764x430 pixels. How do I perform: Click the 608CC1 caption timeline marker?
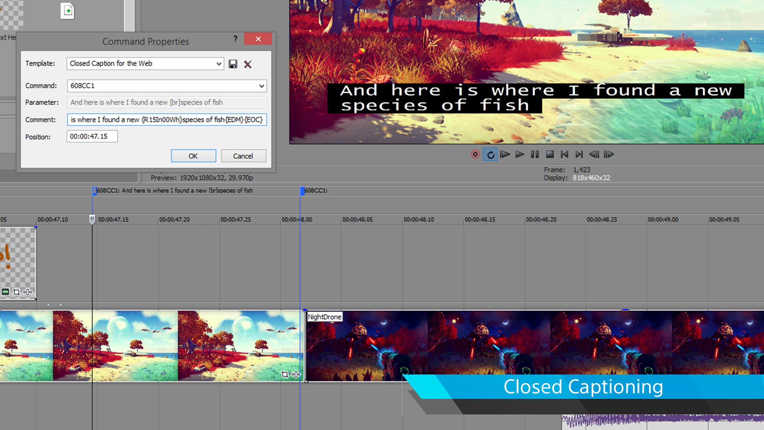point(94,190)
